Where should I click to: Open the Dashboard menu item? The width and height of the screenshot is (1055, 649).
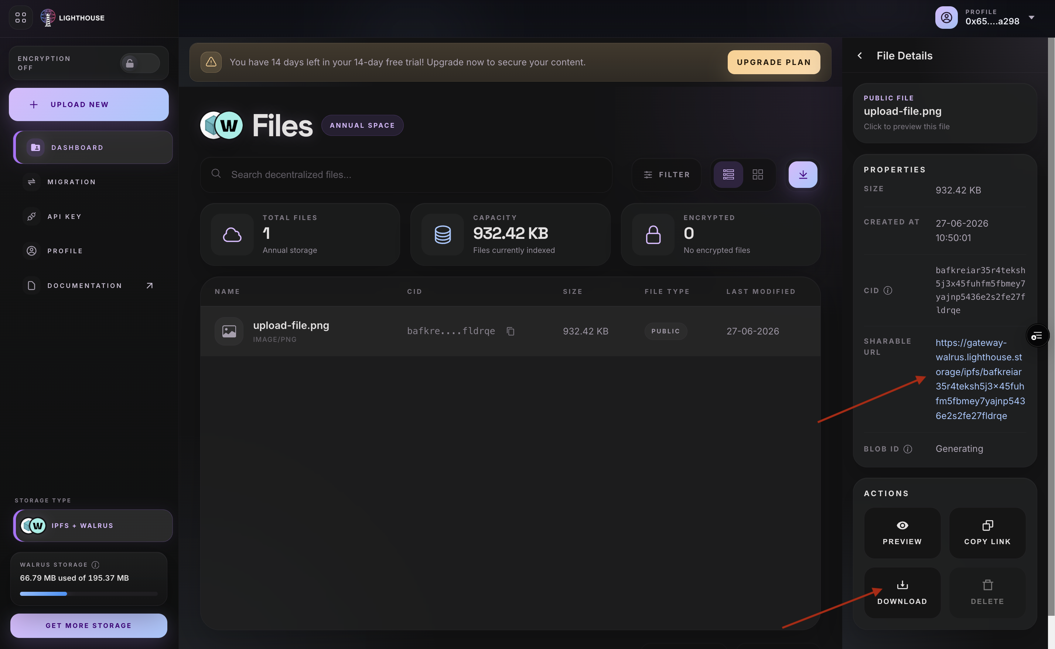pos(93,147)
